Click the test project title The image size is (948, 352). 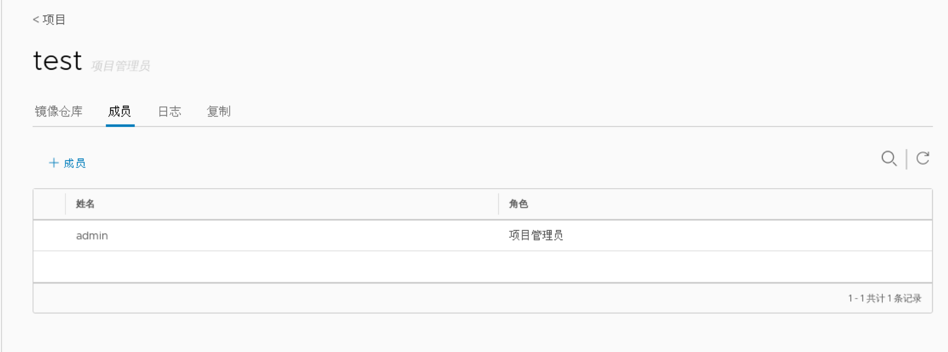tap(58, 61)
